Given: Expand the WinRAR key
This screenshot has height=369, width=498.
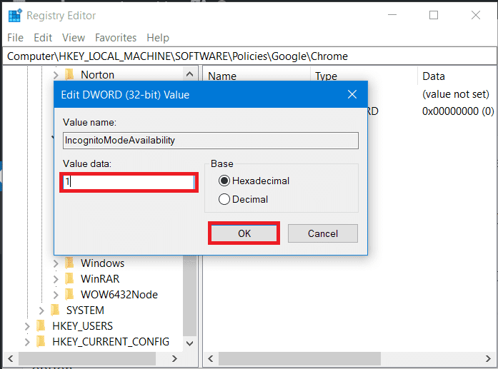Looking at the screenshot, I should point(56,279).
